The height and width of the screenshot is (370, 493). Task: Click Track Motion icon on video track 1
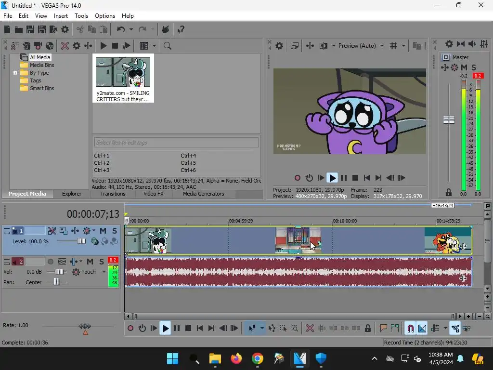point(64,231)
